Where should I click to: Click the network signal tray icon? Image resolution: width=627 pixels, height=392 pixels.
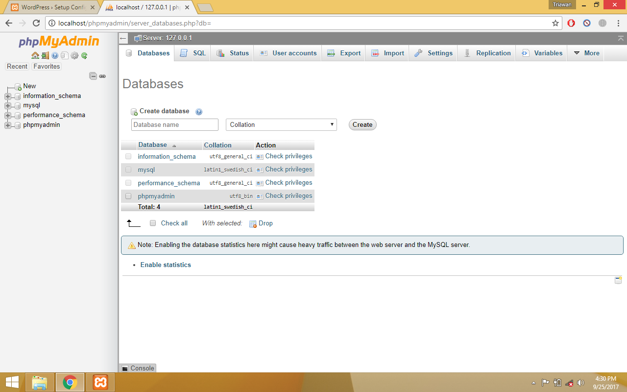[x=569, y=383]
